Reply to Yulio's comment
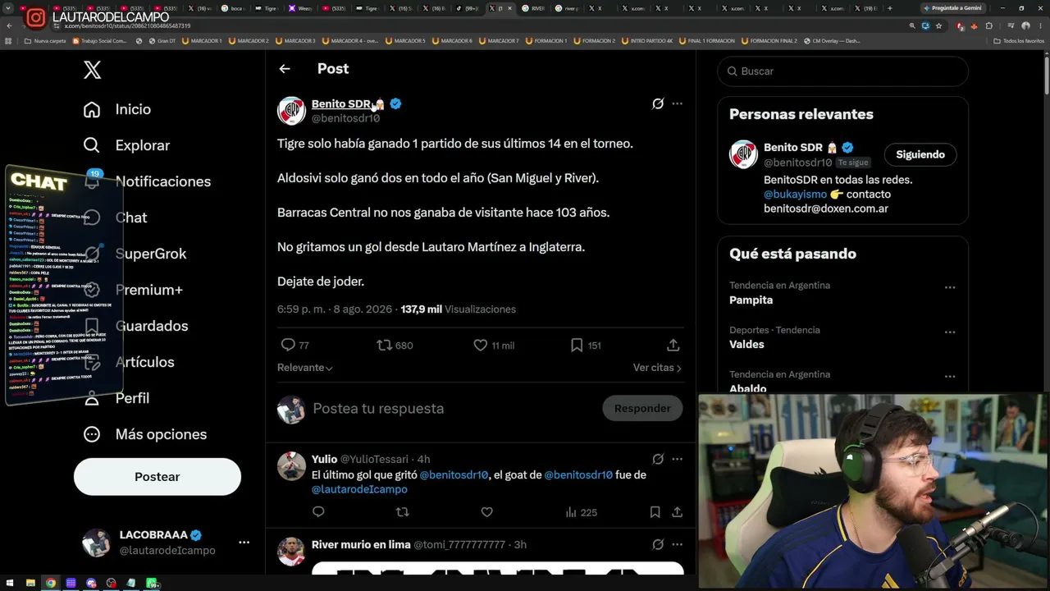 tap(318, 512)
